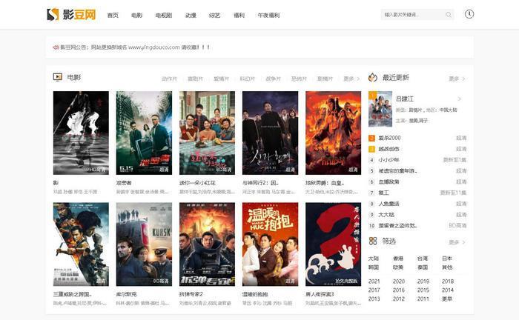Select the 战争片 genre filter
The width and height of the screenshot is (519, 320).
point(273,79)
